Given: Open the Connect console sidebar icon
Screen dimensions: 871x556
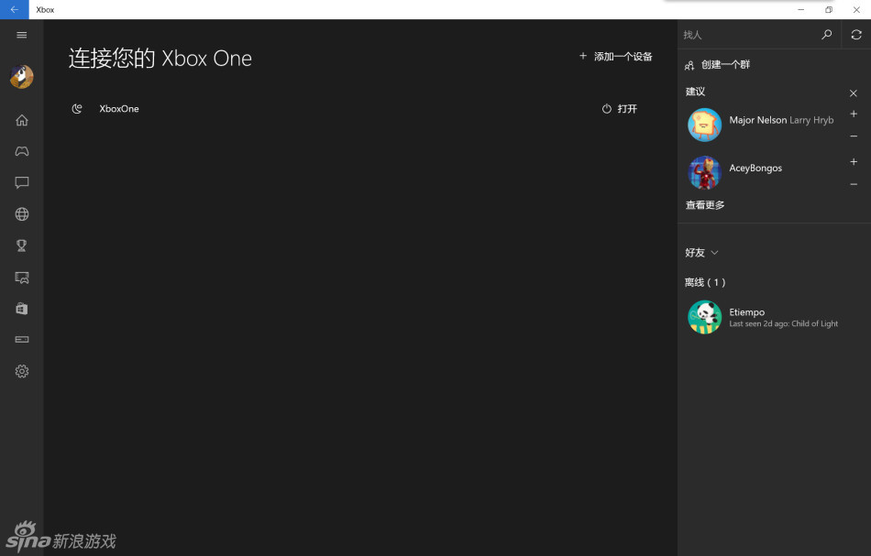Looking at the screenshot, I should click(22, 340).
